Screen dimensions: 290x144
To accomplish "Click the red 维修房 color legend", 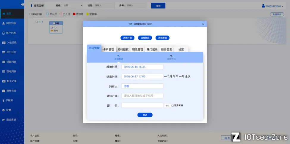I will [74, 14].
